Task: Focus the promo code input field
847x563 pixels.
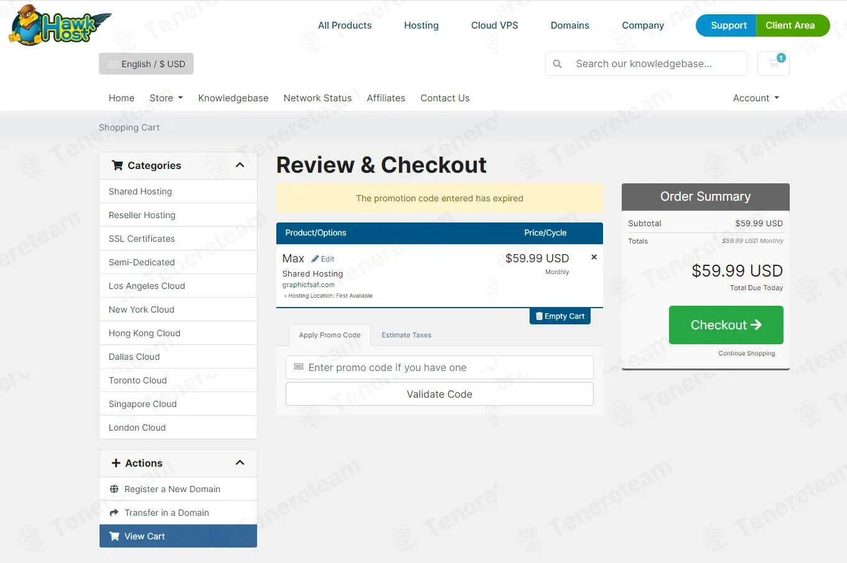Action: click(439, 367)
